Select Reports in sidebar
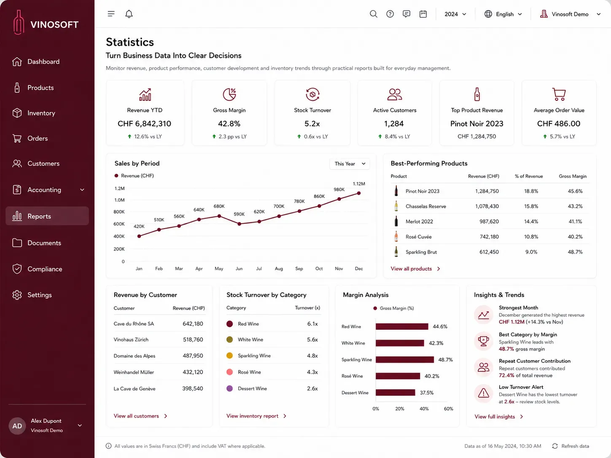This screenshot has height=458, width=611. 47,216
